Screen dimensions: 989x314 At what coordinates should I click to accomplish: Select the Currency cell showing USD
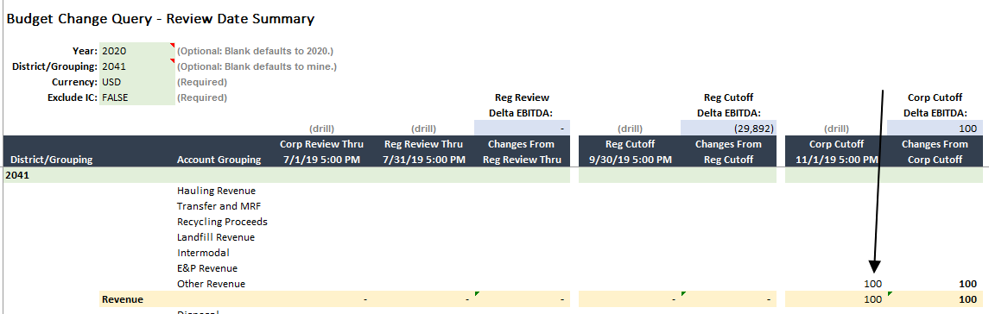[136, 82]
